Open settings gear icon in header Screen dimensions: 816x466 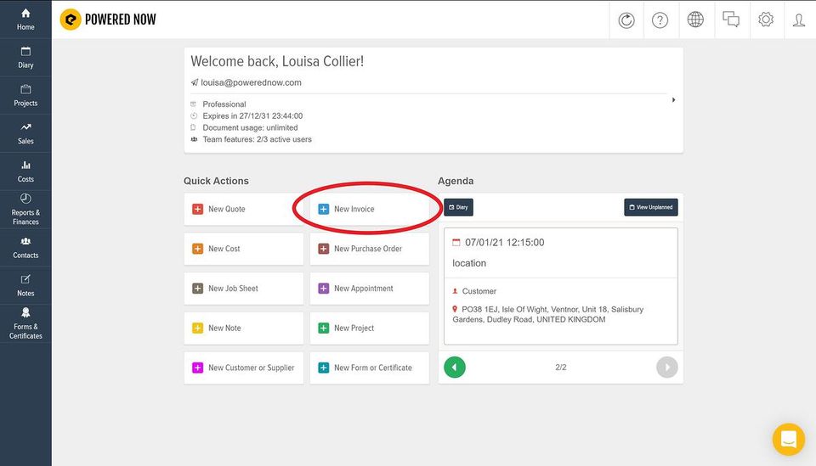766,20
